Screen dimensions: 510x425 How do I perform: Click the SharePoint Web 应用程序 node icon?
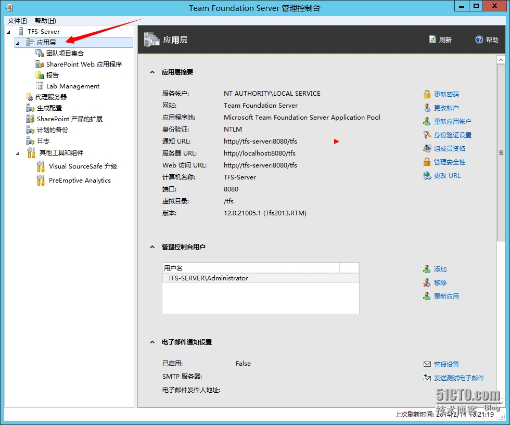40,64
